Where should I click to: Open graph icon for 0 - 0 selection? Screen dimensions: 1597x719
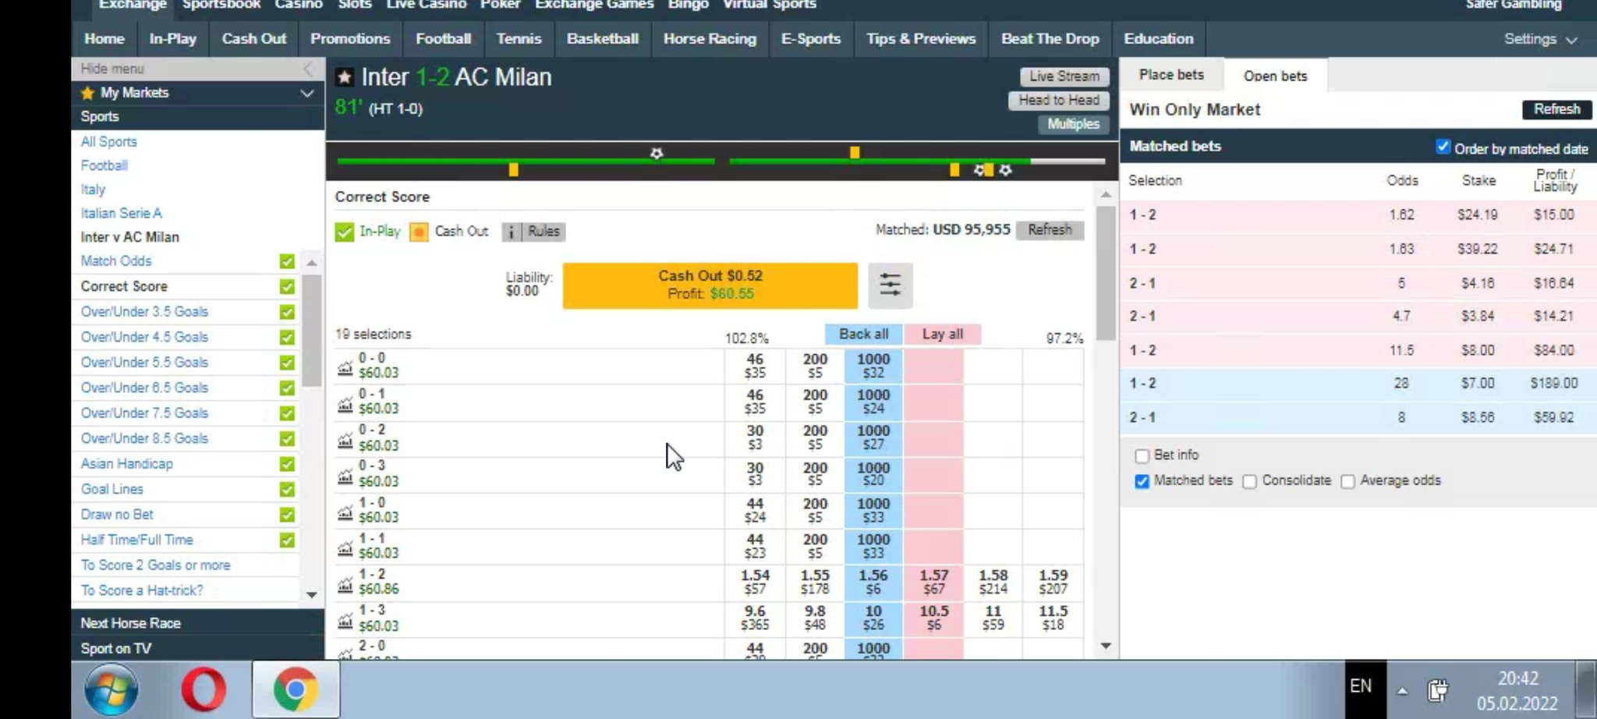[x=345, y=367]
